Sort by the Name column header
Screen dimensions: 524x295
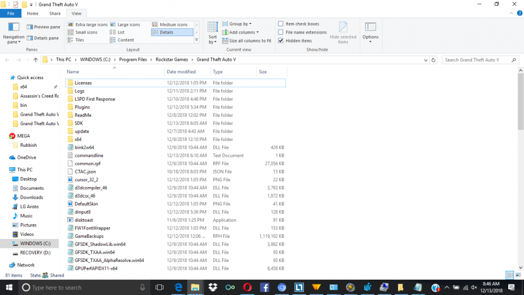(x=114, y=71)
